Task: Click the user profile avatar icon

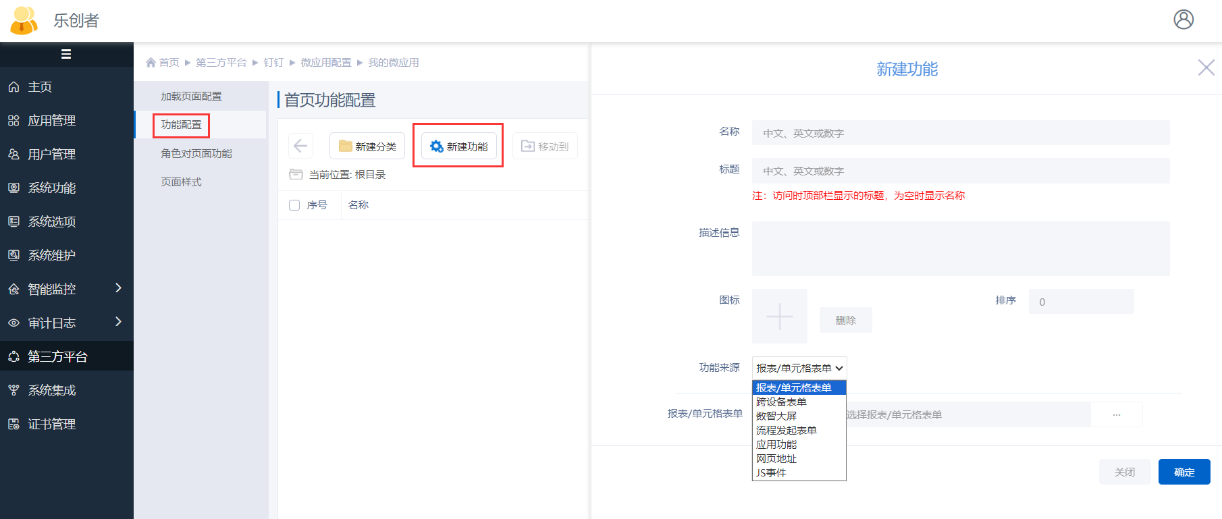Action: point(1183,20)
